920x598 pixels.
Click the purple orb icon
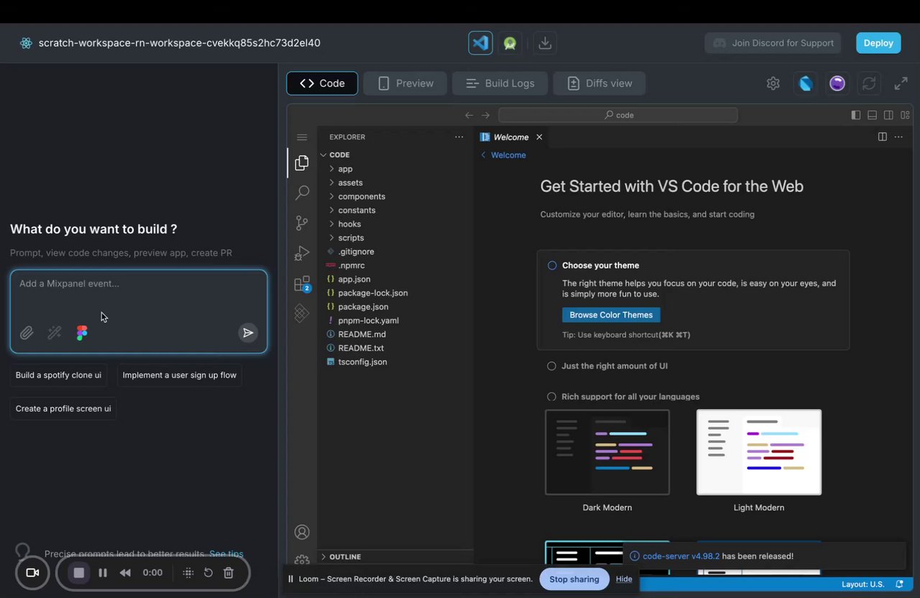point(837,83)
